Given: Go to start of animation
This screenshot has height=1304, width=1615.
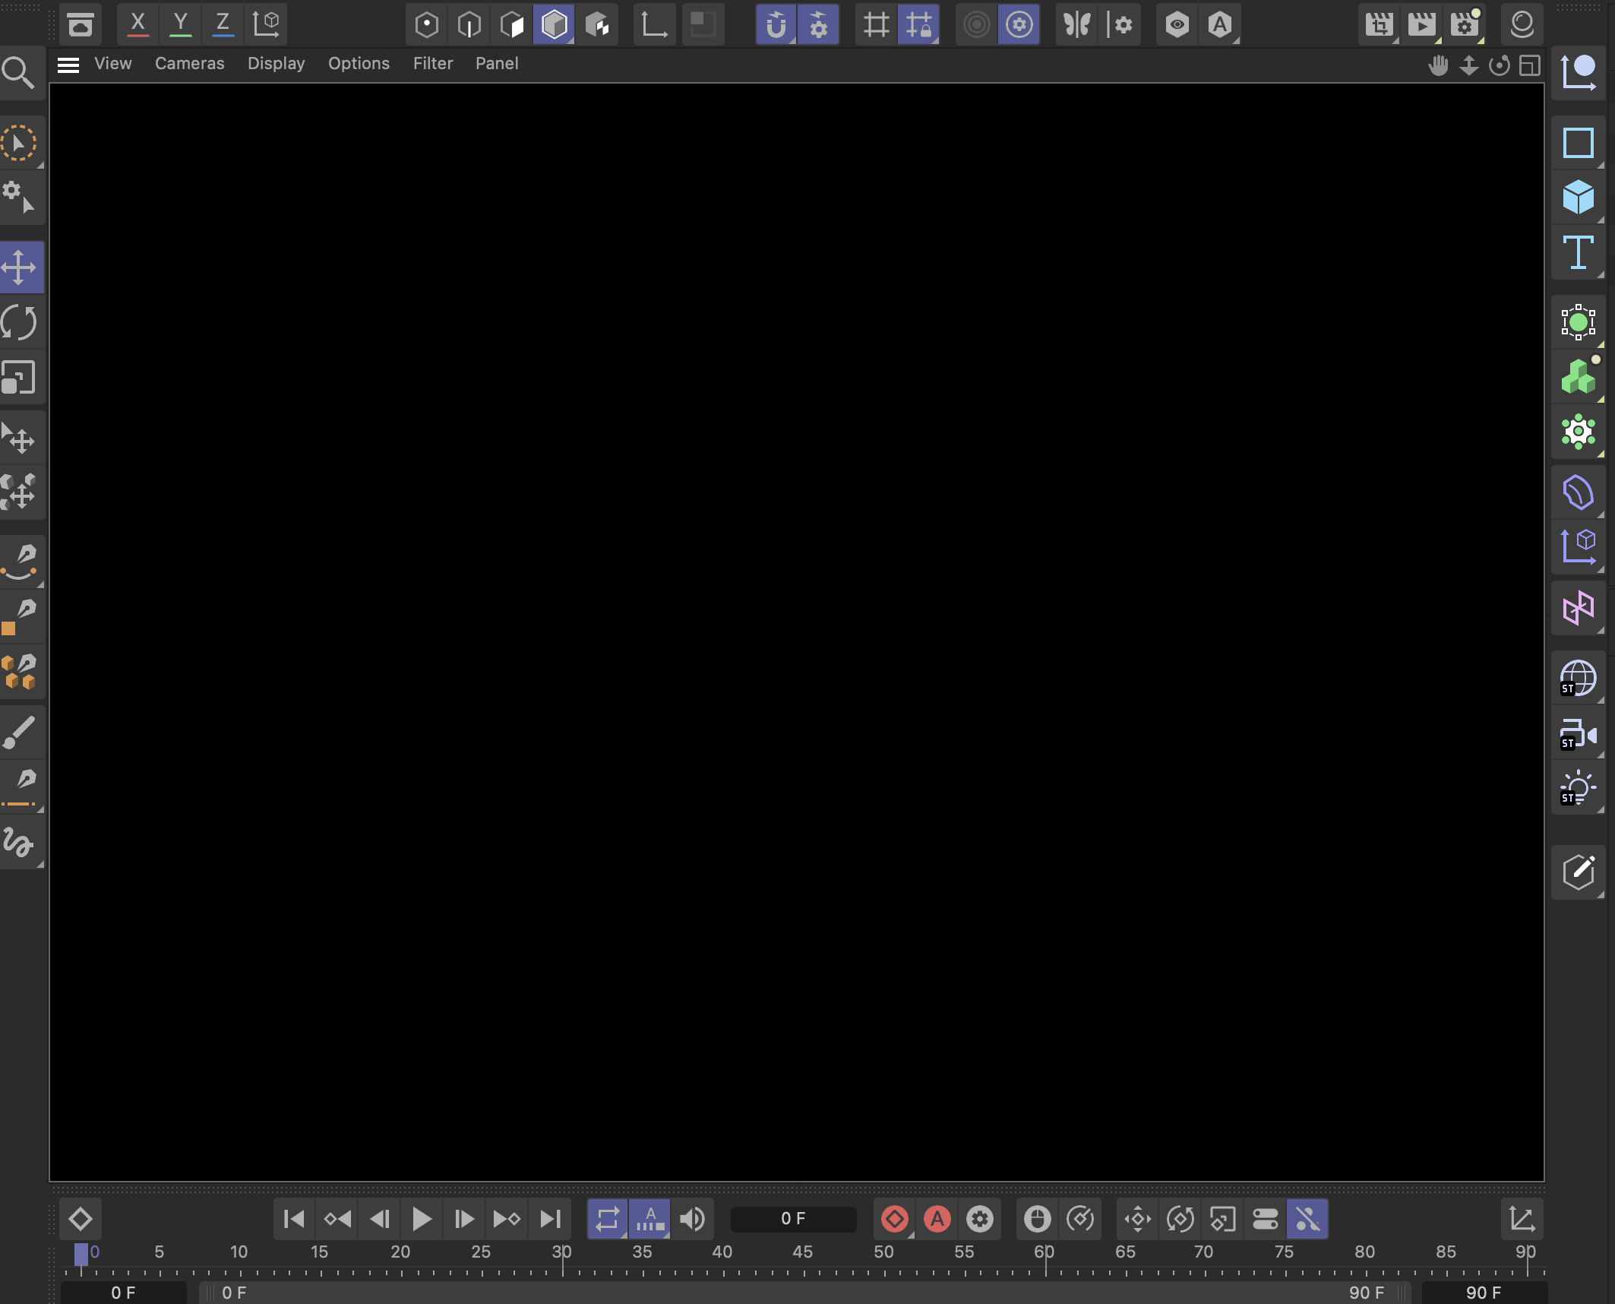Looking at the screenshot, I should click(294, 1219).
